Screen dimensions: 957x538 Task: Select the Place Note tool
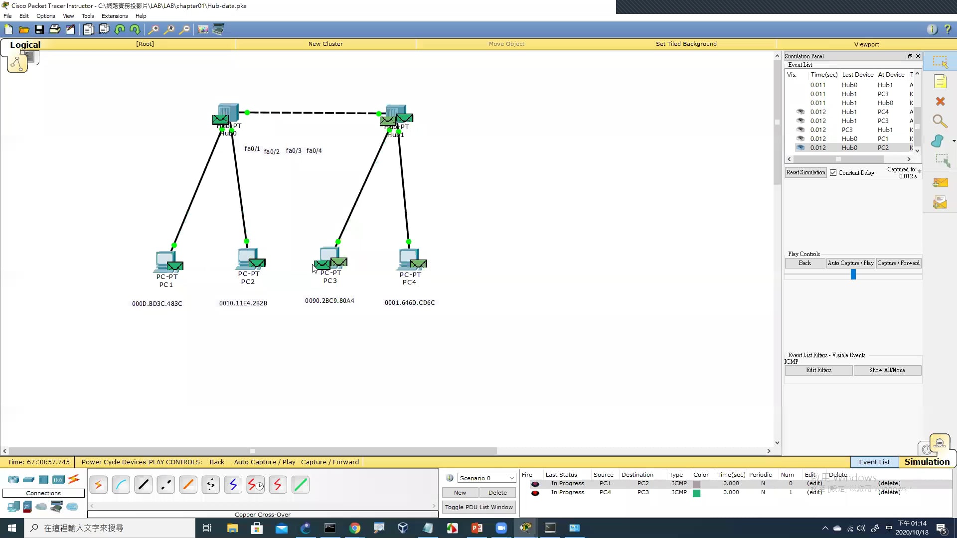(940, 82)
